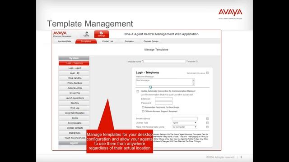Screen dimensions: 289x162
Task: Click the Password input field
Action: click(x=163, y=103)
